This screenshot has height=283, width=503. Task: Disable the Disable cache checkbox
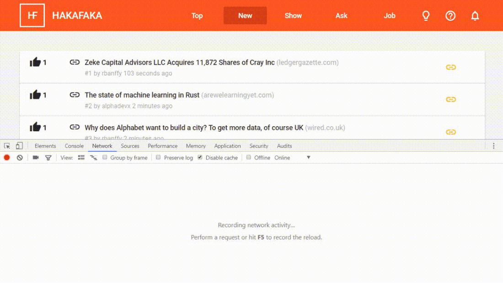200,157
